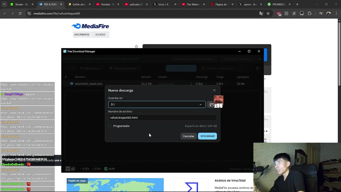Screen dimensions: 341x192
Task: Click the MediaFire logo
Action: pyautogui.click(x=90, y=26)
